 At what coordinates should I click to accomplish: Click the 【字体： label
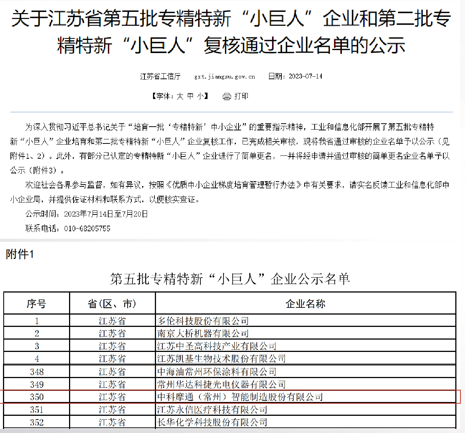[x=163, y=96]
